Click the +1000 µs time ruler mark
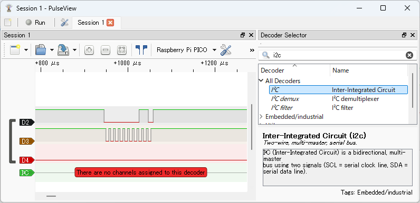Screen dimensions: 420x203 click(x=128, y=63)
